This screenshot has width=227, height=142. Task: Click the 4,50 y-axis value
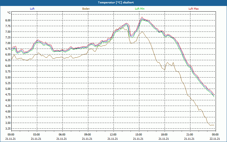8,100
